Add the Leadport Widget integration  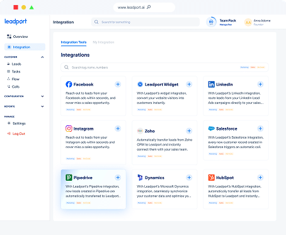(189, 84)
